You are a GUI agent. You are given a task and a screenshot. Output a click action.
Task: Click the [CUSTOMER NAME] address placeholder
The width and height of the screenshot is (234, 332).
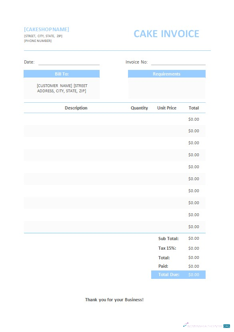(62, 88)
